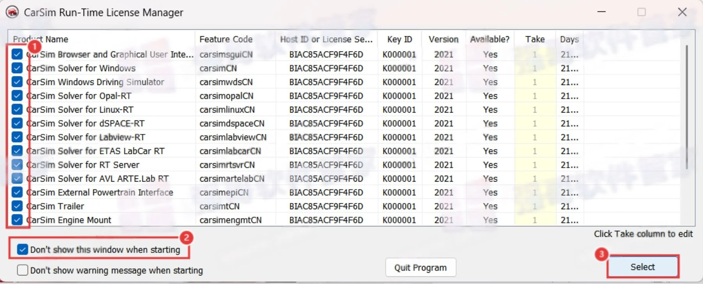Close the License Manager window
703x284 pixels.
(682, 12)
